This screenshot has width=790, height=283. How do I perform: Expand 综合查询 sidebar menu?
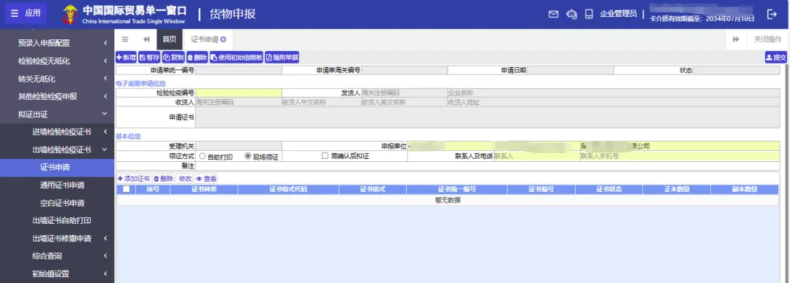pyautogui.click(x=57, y=256)
